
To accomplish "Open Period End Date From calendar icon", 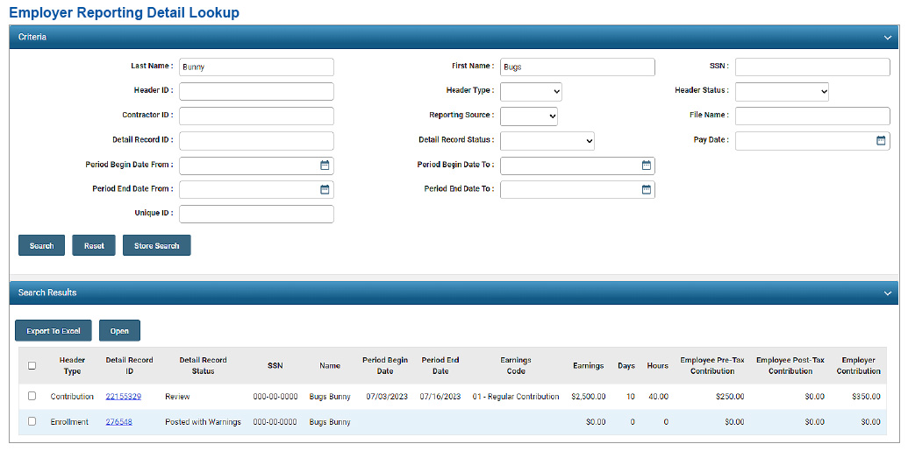I will pos(325,189).
